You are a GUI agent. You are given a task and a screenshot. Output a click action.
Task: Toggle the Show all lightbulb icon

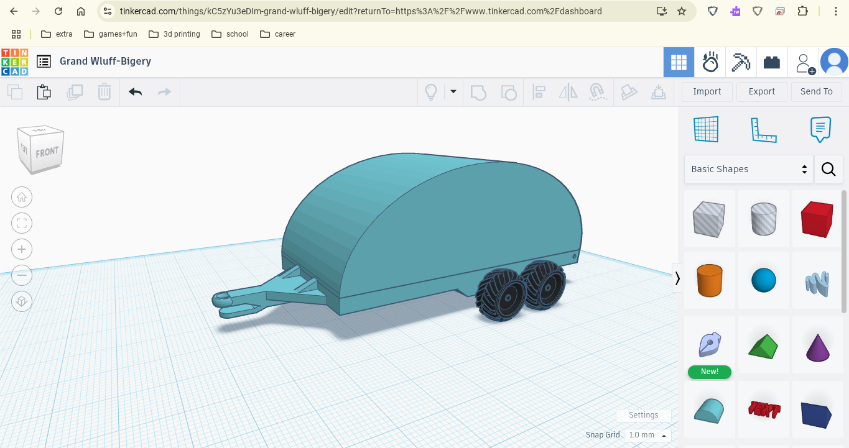tap(431, 93)
